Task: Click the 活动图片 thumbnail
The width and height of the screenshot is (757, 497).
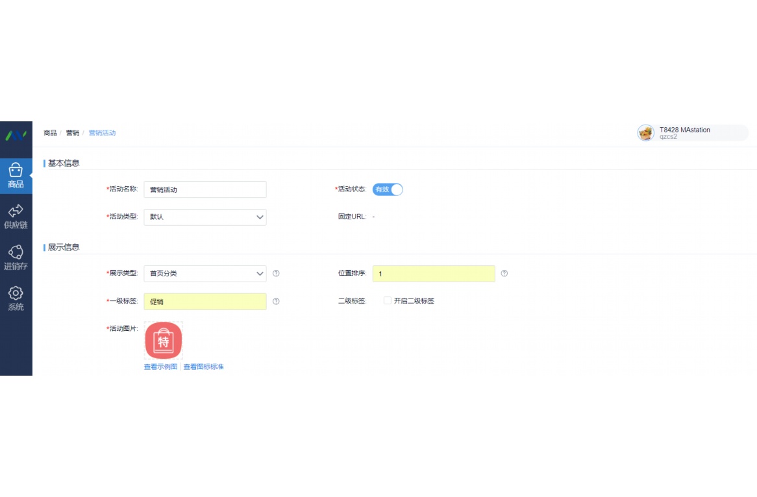Action: pos(163,341)
